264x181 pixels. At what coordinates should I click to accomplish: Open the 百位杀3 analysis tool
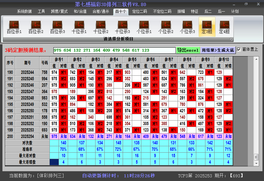[x=57, y=27]
